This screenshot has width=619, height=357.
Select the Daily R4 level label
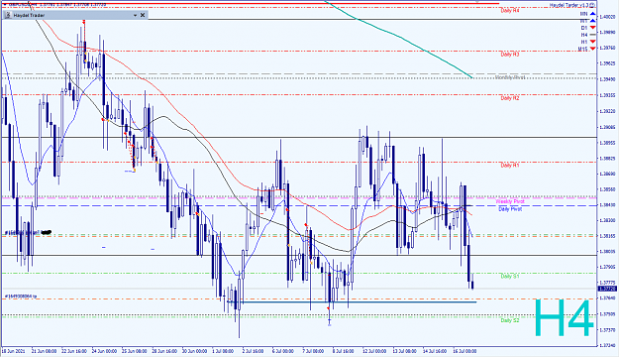click(x=510, y=11)
